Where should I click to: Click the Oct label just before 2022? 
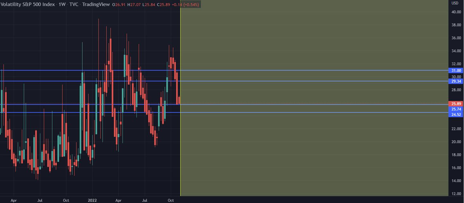tap(66, 200)
